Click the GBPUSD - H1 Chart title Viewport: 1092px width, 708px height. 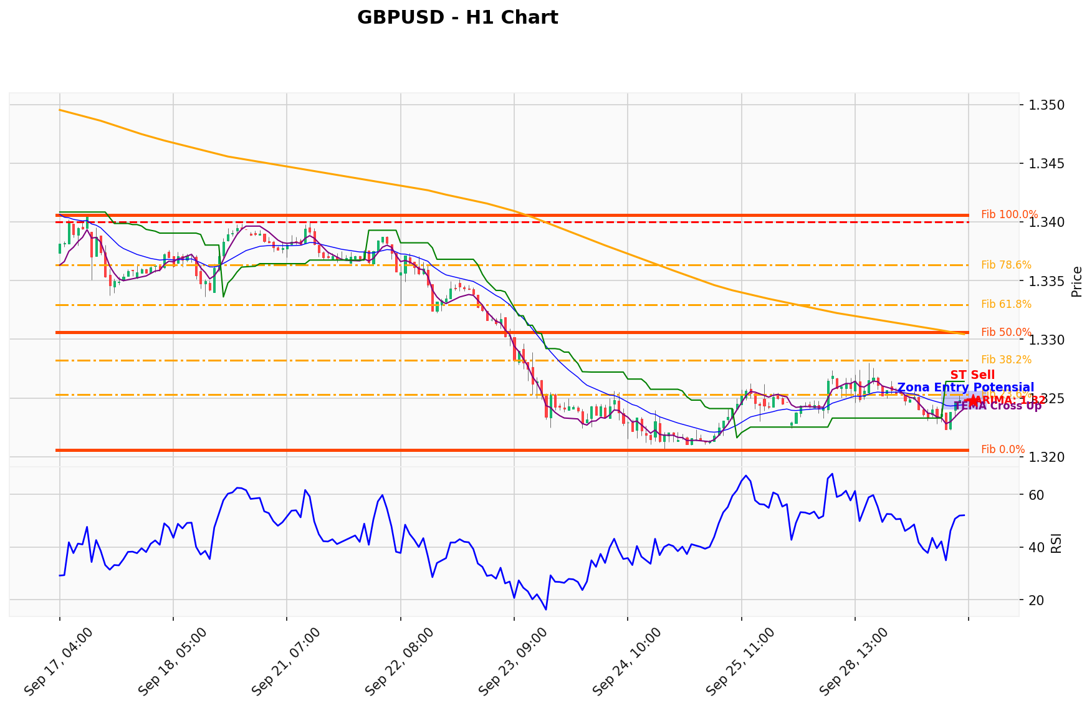[x=457, y=17]
